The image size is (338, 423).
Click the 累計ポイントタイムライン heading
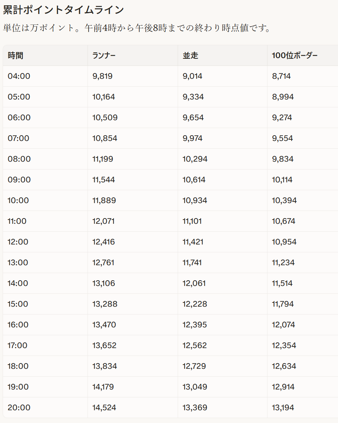[x=63, y=10]
